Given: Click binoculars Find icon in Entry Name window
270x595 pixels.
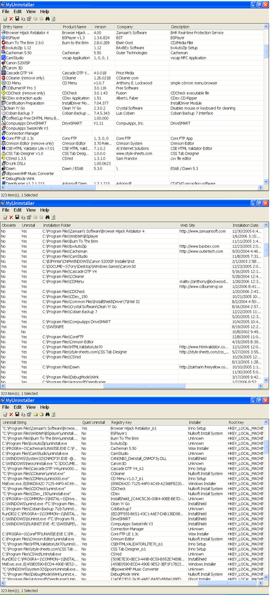Looking at the screenshot, I should tap(47, 19).
